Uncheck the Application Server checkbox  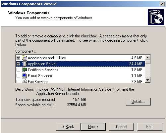tap(18, 64)
